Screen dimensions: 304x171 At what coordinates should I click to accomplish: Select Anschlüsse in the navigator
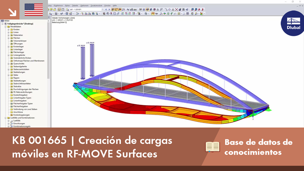coord(18,112)
